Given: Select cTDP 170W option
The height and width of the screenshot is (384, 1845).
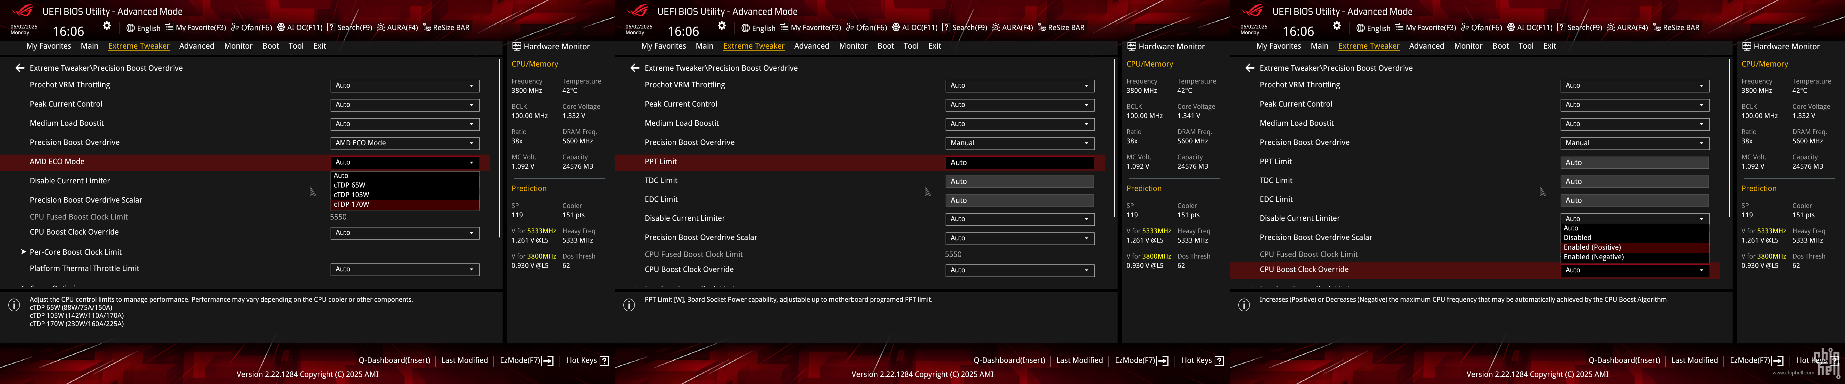Looking at the screenshot, I should pyautogui.click(x=405, y=204).
